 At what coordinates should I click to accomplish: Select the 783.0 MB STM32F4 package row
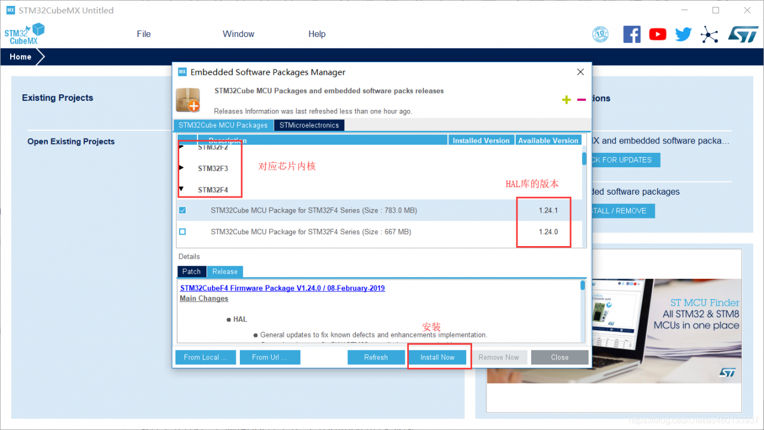coord(379,210)
